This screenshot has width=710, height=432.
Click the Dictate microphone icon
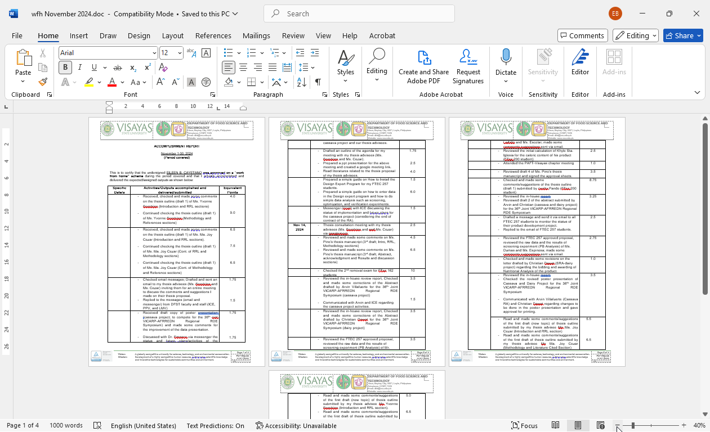pos(506,57)
